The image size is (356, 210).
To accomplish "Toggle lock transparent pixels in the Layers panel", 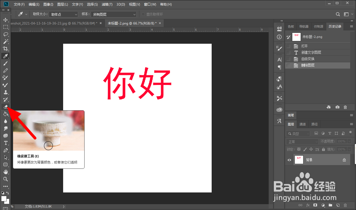I will tap(298, 149).
